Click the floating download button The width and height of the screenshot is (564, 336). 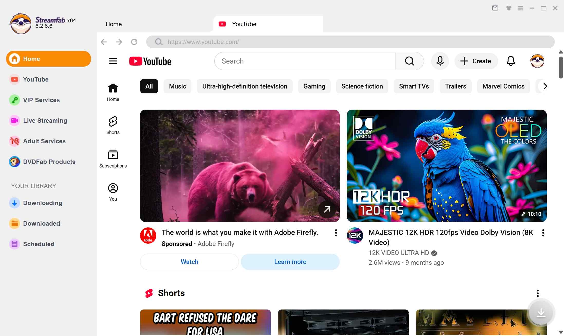click(541, 312)
